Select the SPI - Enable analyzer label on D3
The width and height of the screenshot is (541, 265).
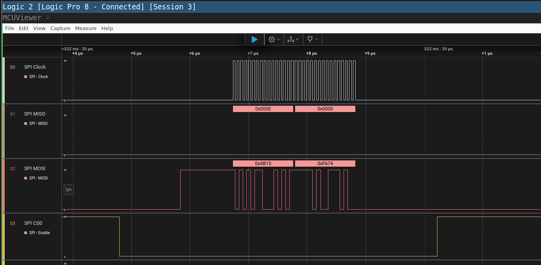click(39, 233)
